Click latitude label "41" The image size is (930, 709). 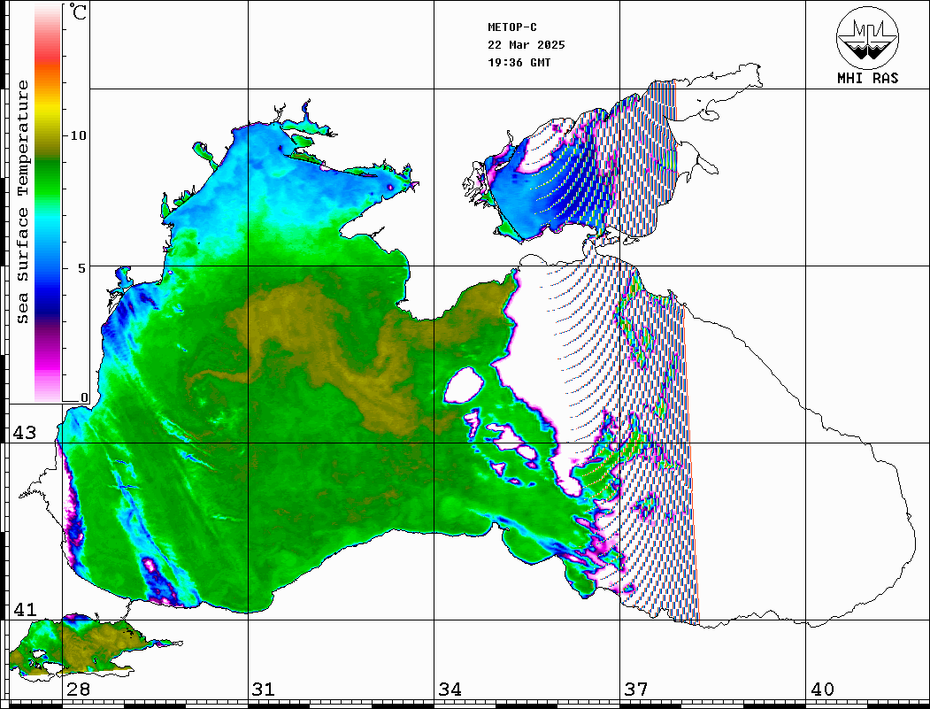24,609
